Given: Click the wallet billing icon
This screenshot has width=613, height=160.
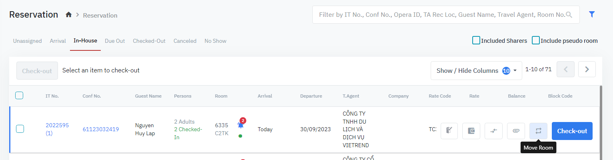Looking at the screenshot, I should pos(471,131).
